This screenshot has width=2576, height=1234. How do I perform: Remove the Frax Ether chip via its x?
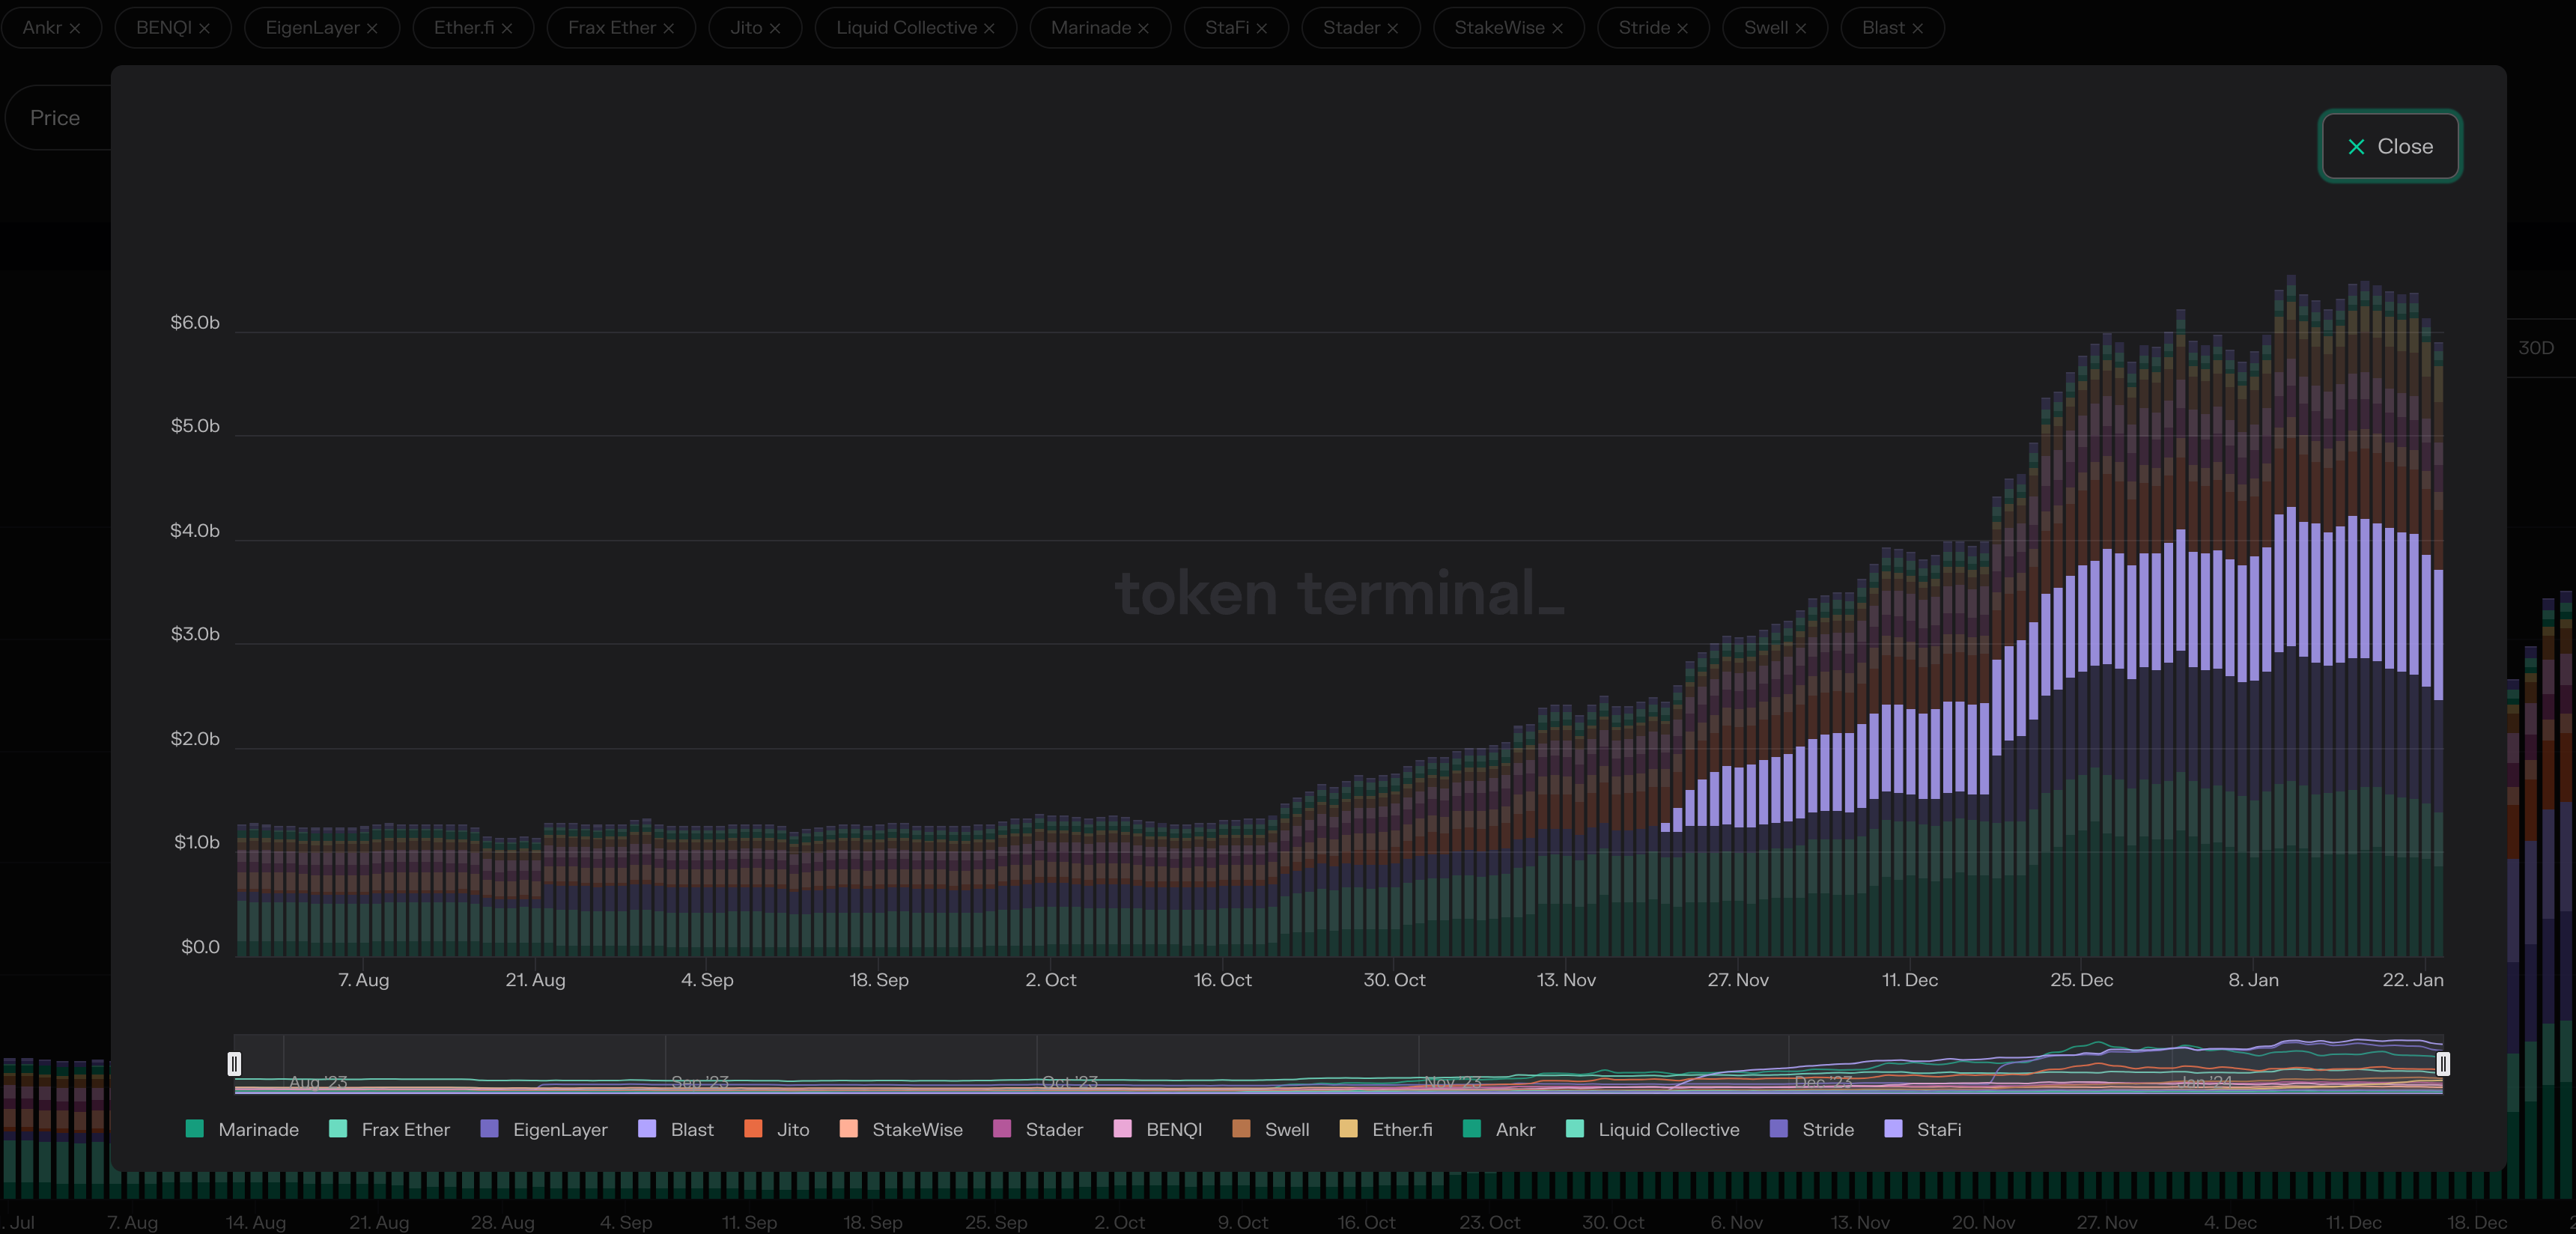pyautogui.click(x=669, y=29)
